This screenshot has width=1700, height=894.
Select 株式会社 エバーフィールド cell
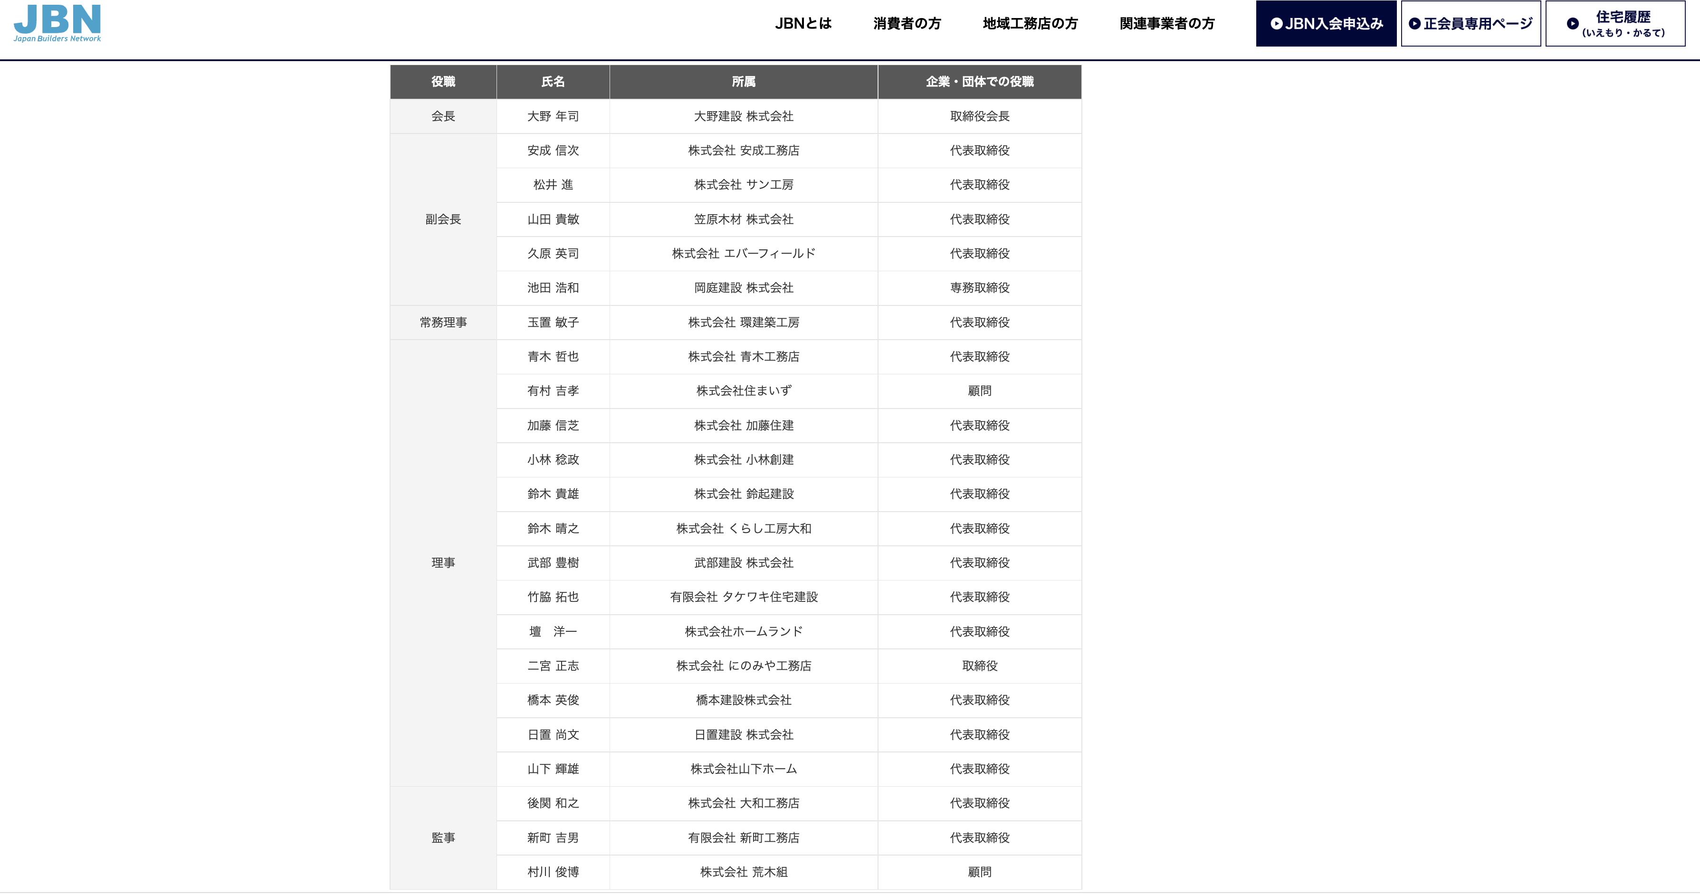tap(743, 253)
